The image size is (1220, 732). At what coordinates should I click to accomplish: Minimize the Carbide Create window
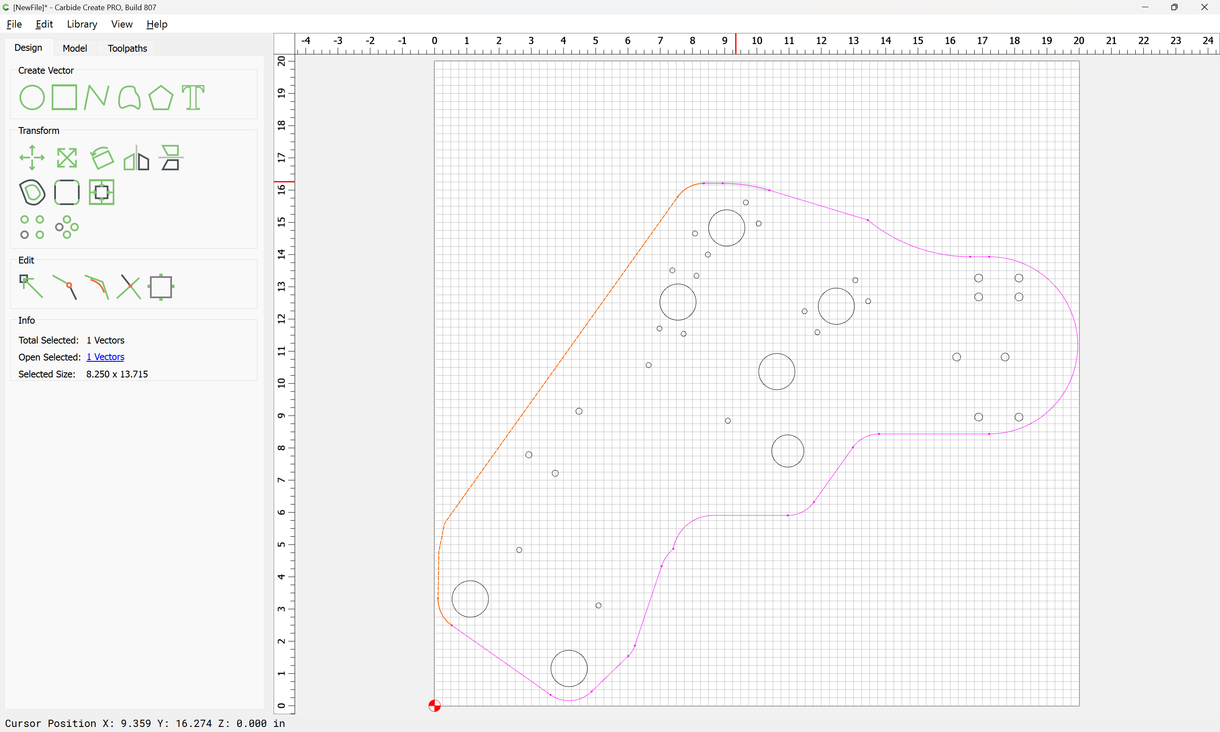[1145, 7]
